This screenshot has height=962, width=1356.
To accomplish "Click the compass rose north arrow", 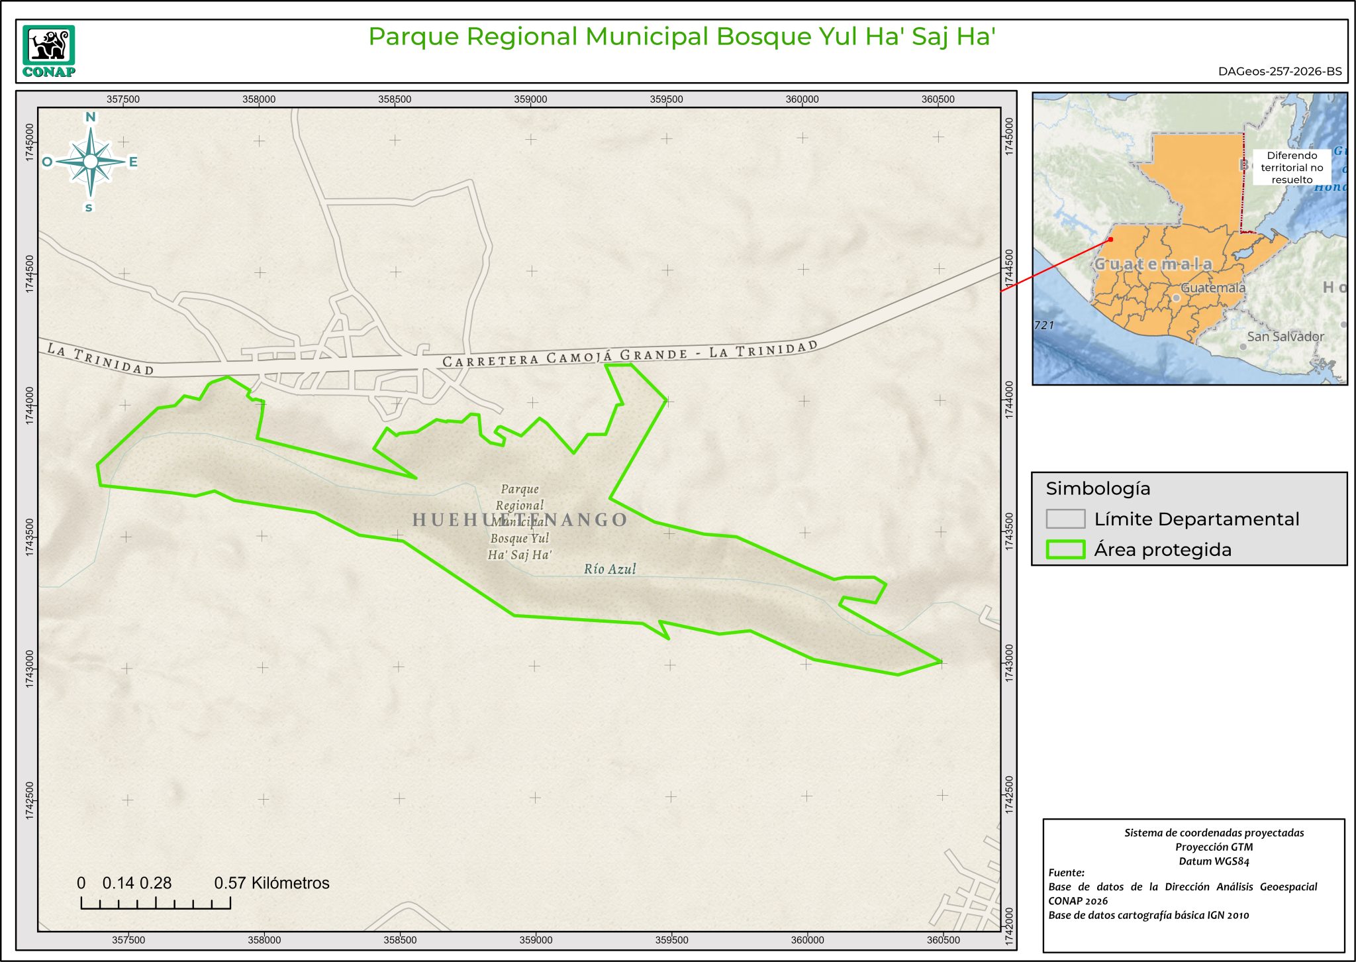I will click(90, 161).
